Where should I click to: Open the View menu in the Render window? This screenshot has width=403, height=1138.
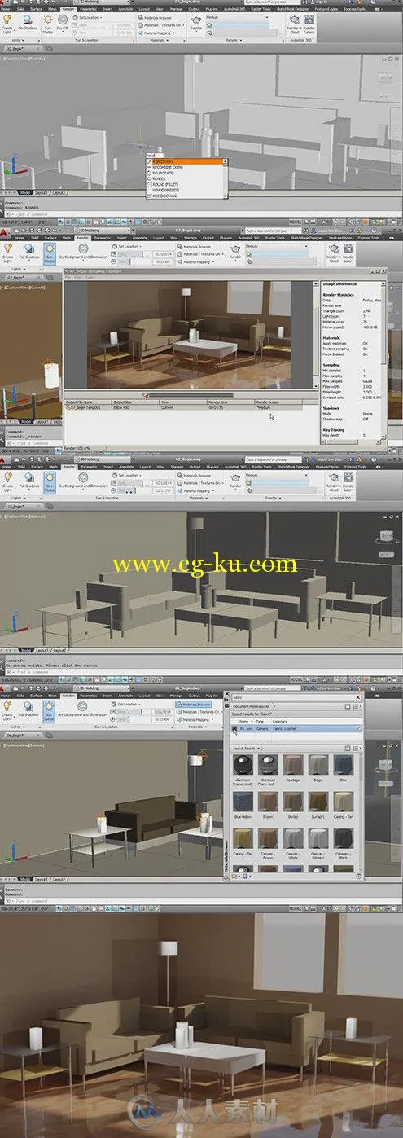pyautogui.click(x=77, y=276)
